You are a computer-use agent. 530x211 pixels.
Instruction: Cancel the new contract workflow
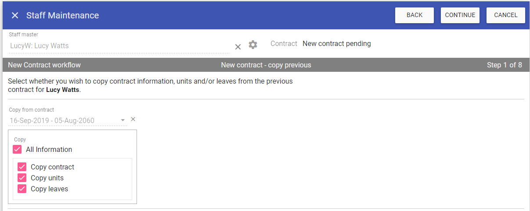[505, 15]
